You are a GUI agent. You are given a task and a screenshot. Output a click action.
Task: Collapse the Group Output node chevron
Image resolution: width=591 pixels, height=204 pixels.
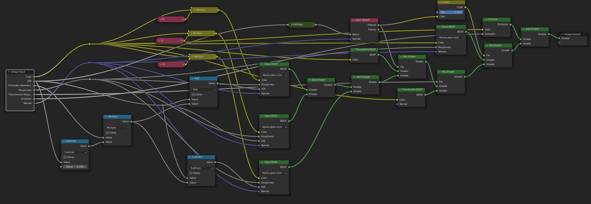coord(562,34)
